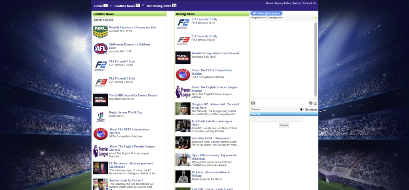Image resolution: width=409 pixels, height=190 pixels.
Task: Click the search text input field
Action: (276, 119)
